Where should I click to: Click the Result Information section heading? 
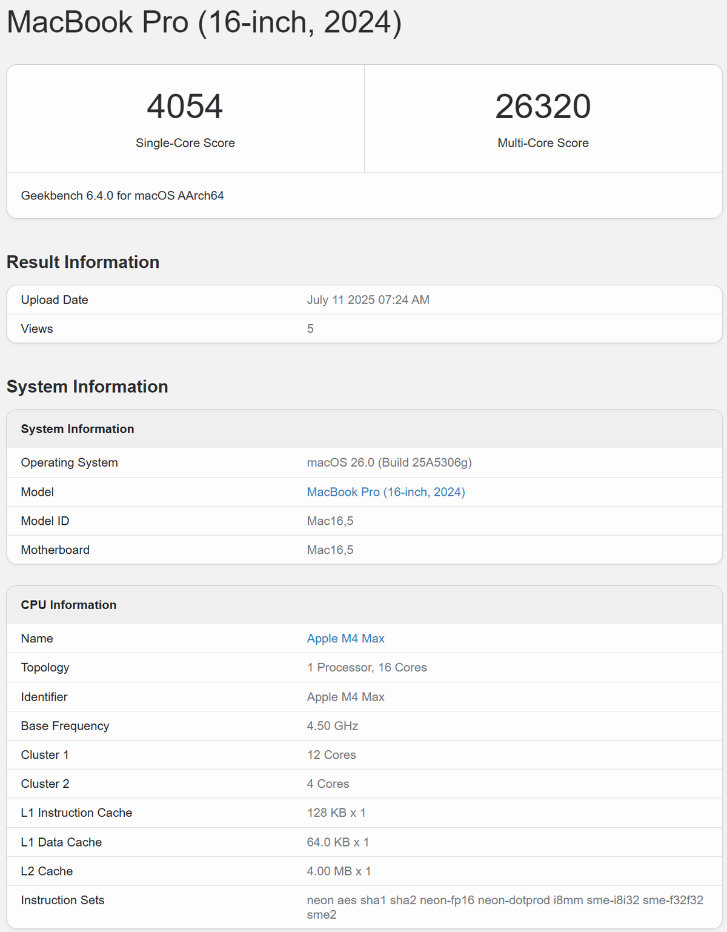pos(83,262)
